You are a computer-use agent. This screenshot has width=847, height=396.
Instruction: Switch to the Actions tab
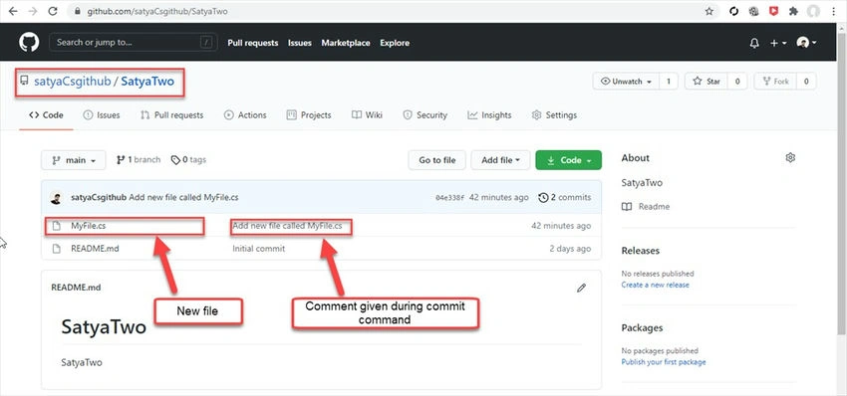click(x=245, y=114)
